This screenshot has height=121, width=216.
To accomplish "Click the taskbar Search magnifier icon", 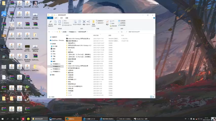I will tap(8, 119).
